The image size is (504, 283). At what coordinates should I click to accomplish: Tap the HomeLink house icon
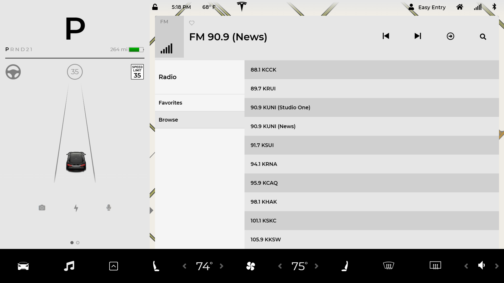[460, 7]
